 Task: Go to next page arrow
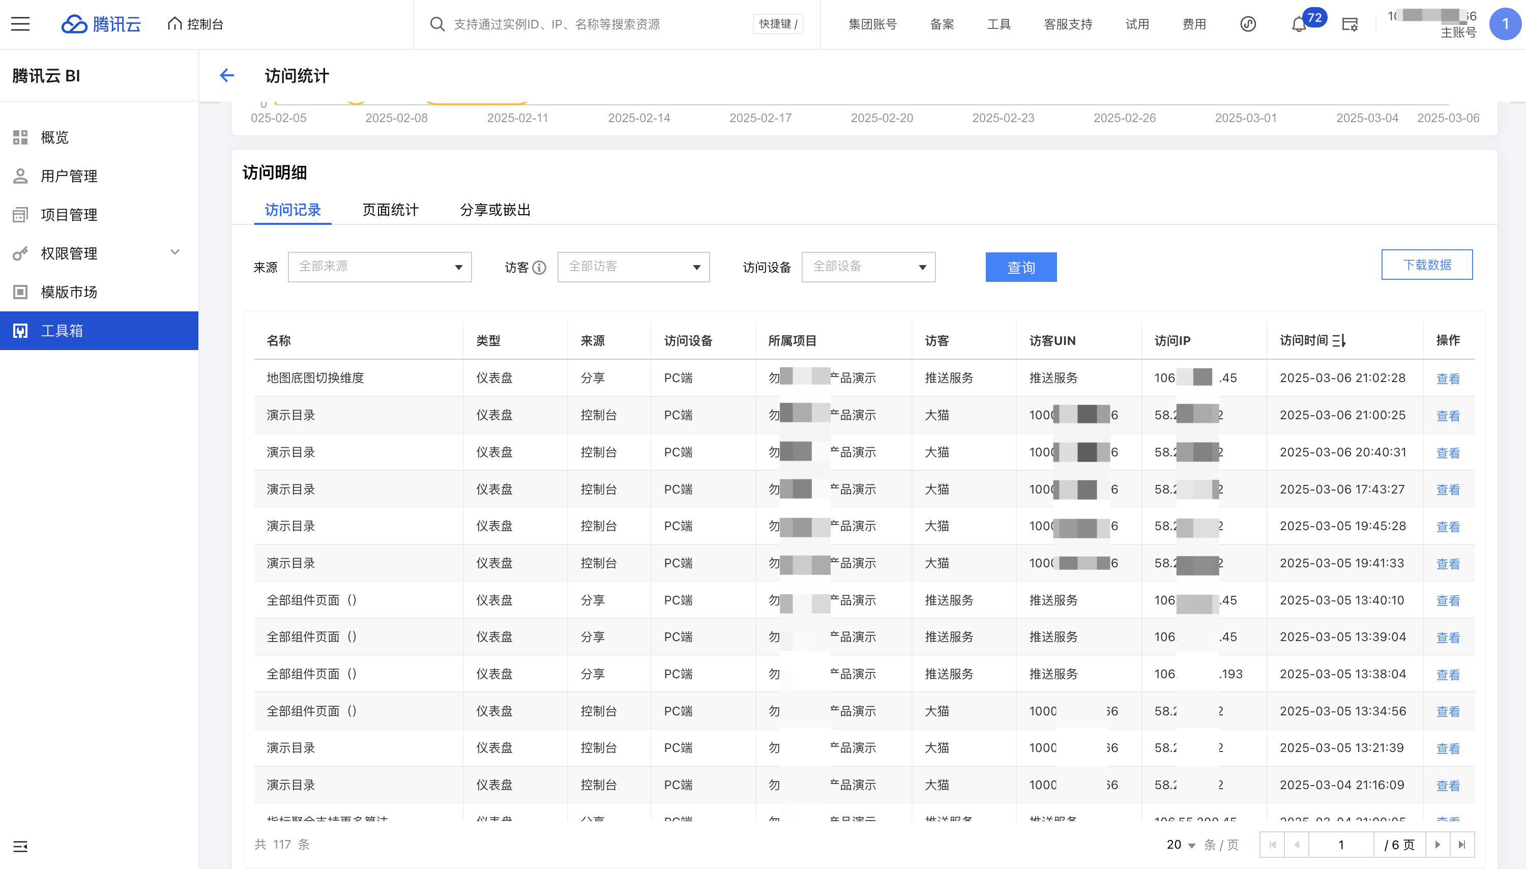1437,845
